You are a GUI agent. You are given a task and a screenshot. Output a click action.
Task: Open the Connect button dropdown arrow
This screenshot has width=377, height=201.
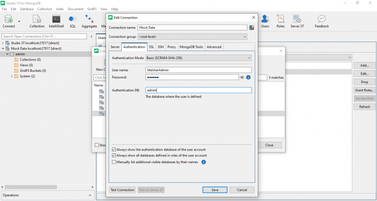coord(19,22)
